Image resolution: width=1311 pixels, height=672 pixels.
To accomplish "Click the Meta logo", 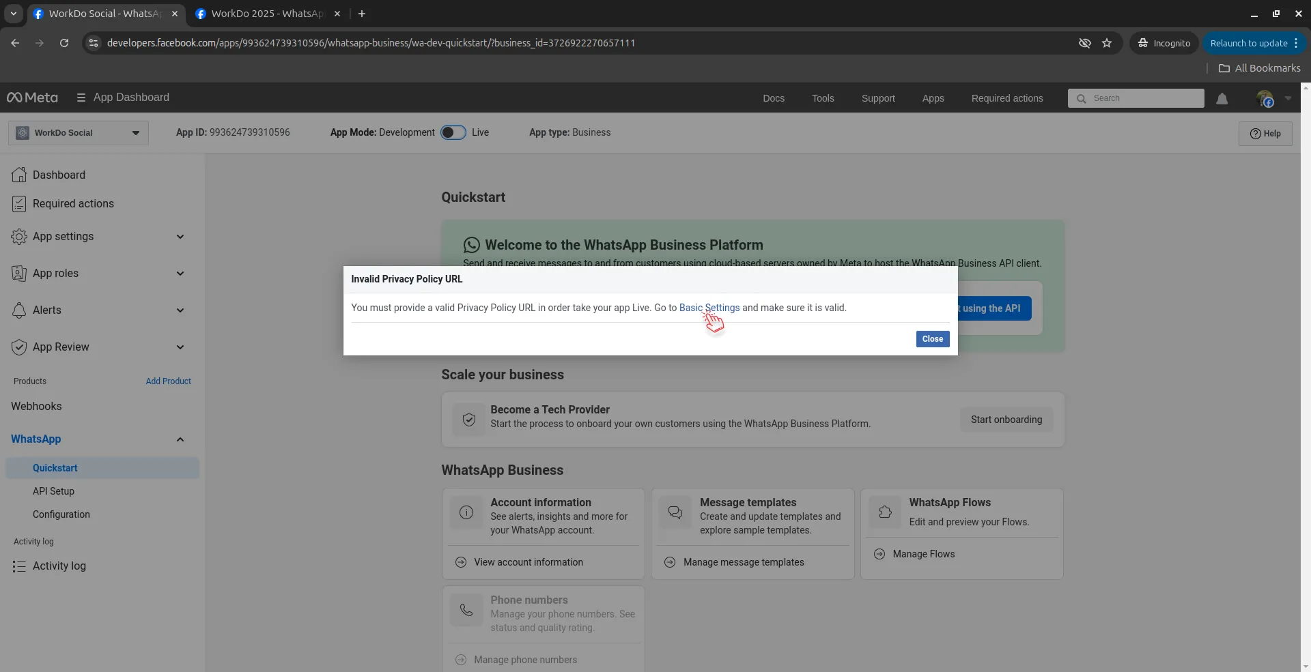I will coord(32,98).
